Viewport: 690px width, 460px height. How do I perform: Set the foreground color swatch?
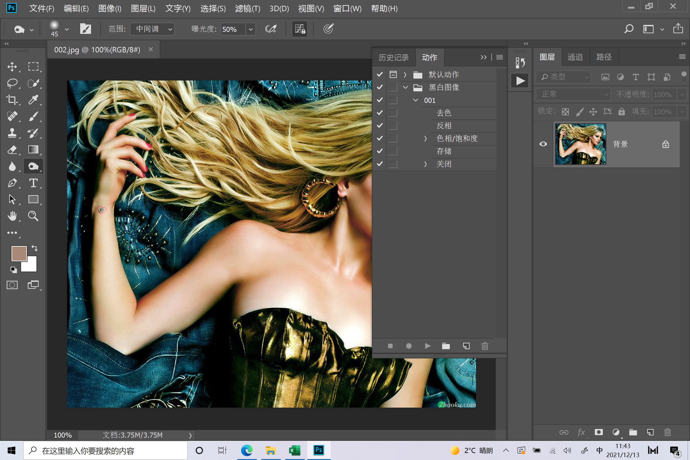pos(19,253)
